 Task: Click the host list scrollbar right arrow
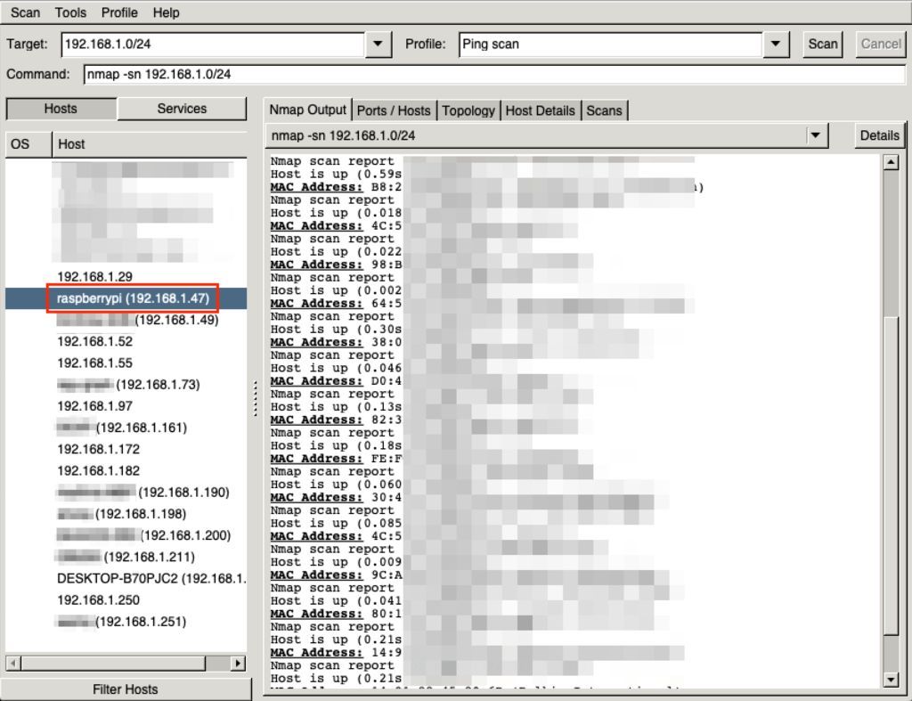pyautogui.click(x=238, y=664)
